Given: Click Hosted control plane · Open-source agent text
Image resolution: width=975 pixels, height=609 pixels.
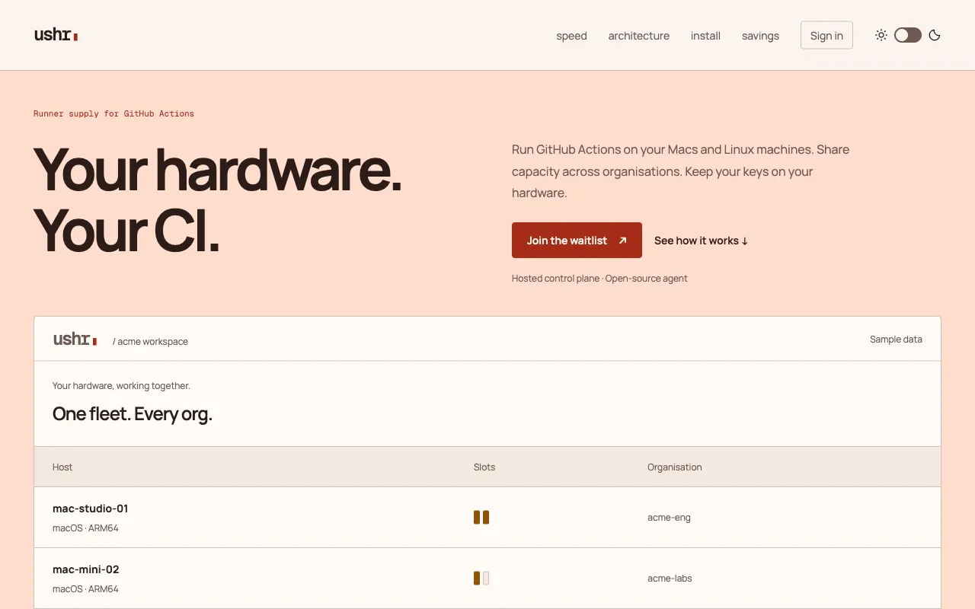Looking at the screenshot, I should [x=599, y=279].
